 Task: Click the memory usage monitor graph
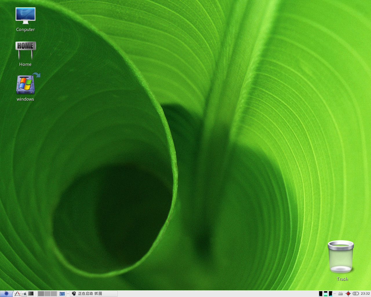coord(325,294)
